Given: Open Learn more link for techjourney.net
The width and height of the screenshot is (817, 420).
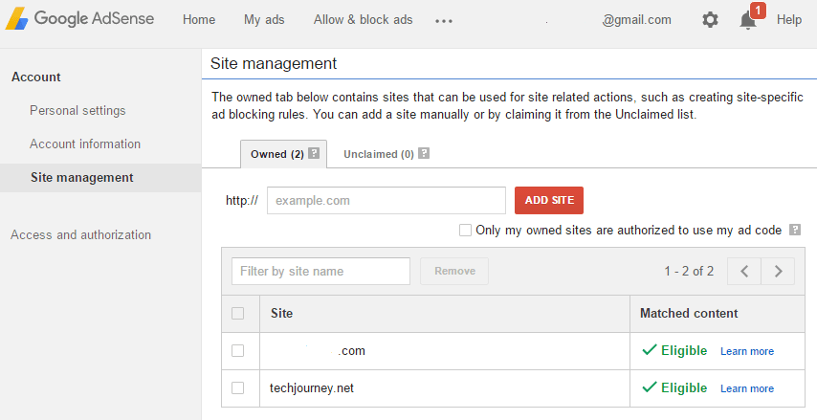Looking at the screenshot, I should 746,388.
